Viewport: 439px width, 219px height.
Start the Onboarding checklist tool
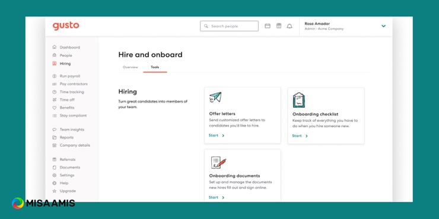click(300, 136)
